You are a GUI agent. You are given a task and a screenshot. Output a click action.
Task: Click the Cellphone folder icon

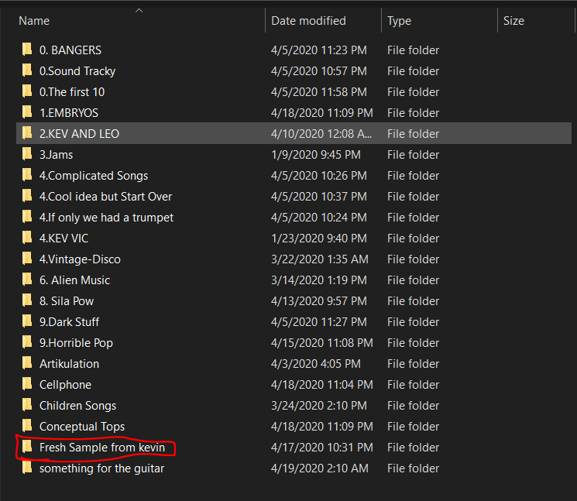pyautogui.click(x=27, y=384)
